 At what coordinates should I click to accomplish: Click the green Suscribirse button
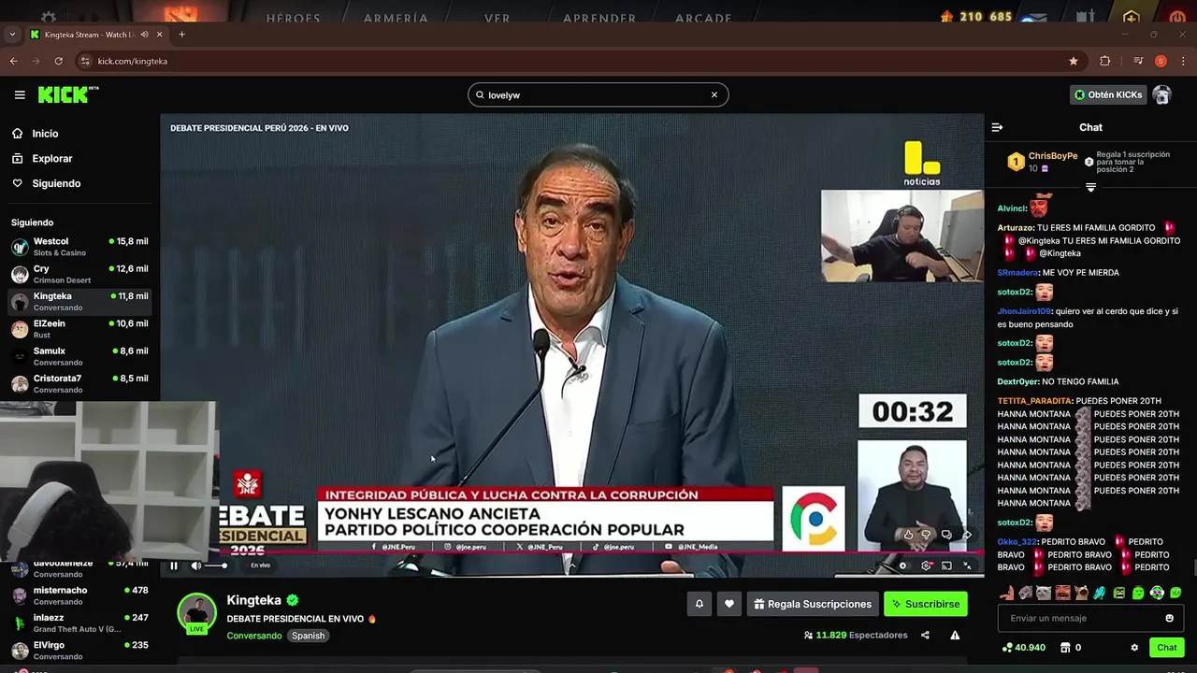click(x=926, y=604)
